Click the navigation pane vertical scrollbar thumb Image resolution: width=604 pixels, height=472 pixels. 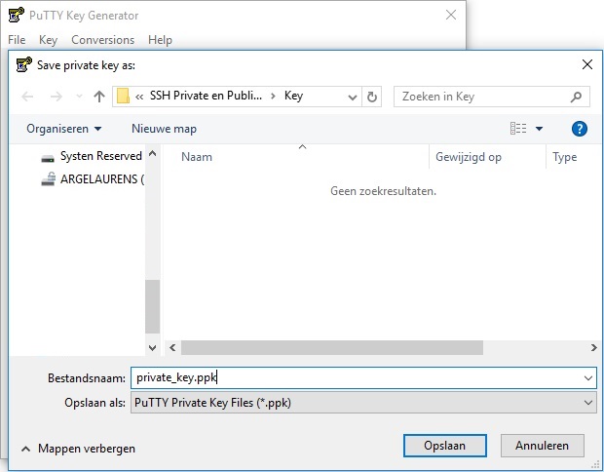pyautogui.click(x=152, y=306)
